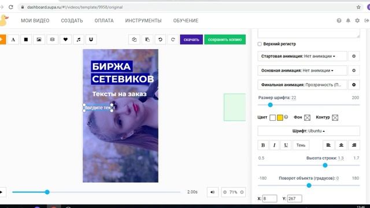370x208 pixels.
Task: Open the help question mark icon
Action: [x=339, y=21]
